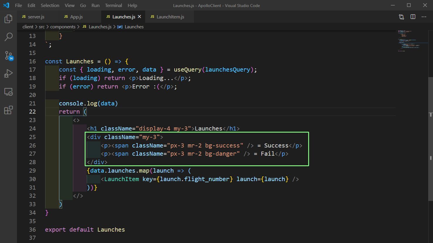Viewport: 433px width, 243px height.
Task: Minimize the VS Code window
Action: pos(393,5)
